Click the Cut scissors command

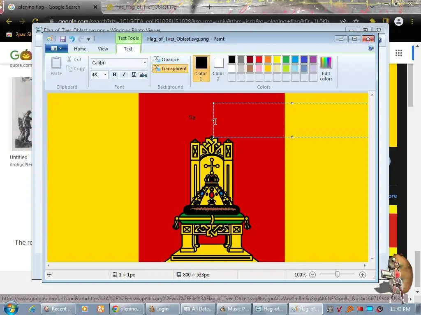click(x=74, y=59)
